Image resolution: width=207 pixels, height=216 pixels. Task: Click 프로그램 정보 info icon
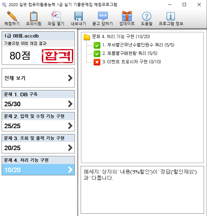point(170,16)
